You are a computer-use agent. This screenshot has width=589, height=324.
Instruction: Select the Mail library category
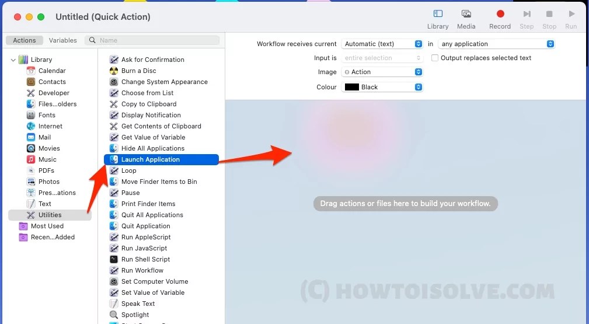click(44, 137)
